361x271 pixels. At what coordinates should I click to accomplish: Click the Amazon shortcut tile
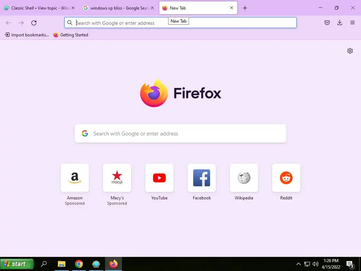[75, 178]
